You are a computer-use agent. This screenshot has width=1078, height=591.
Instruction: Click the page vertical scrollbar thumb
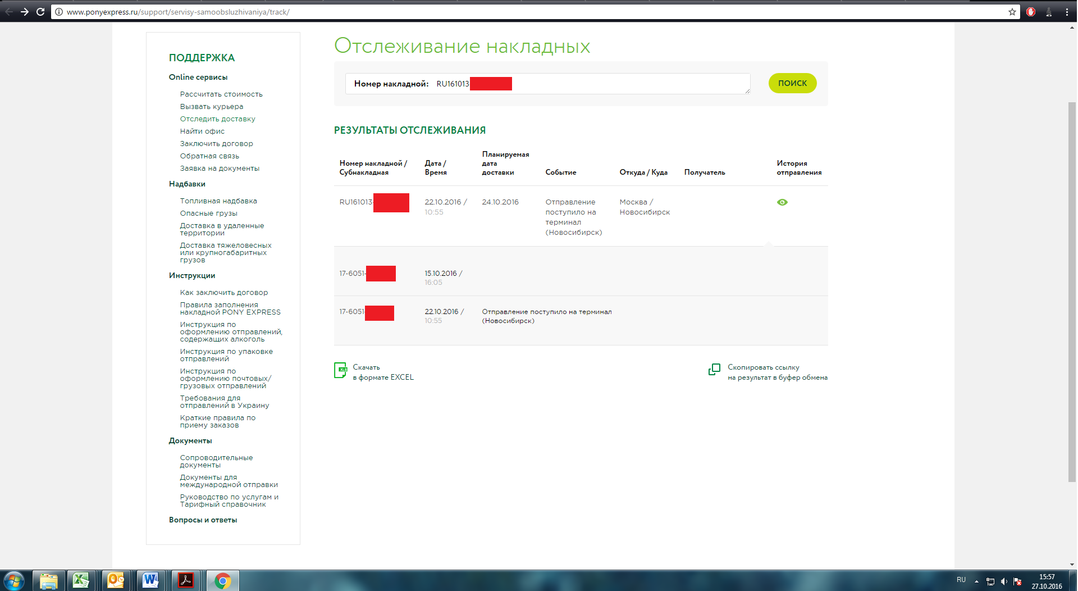click(1072, 292)
